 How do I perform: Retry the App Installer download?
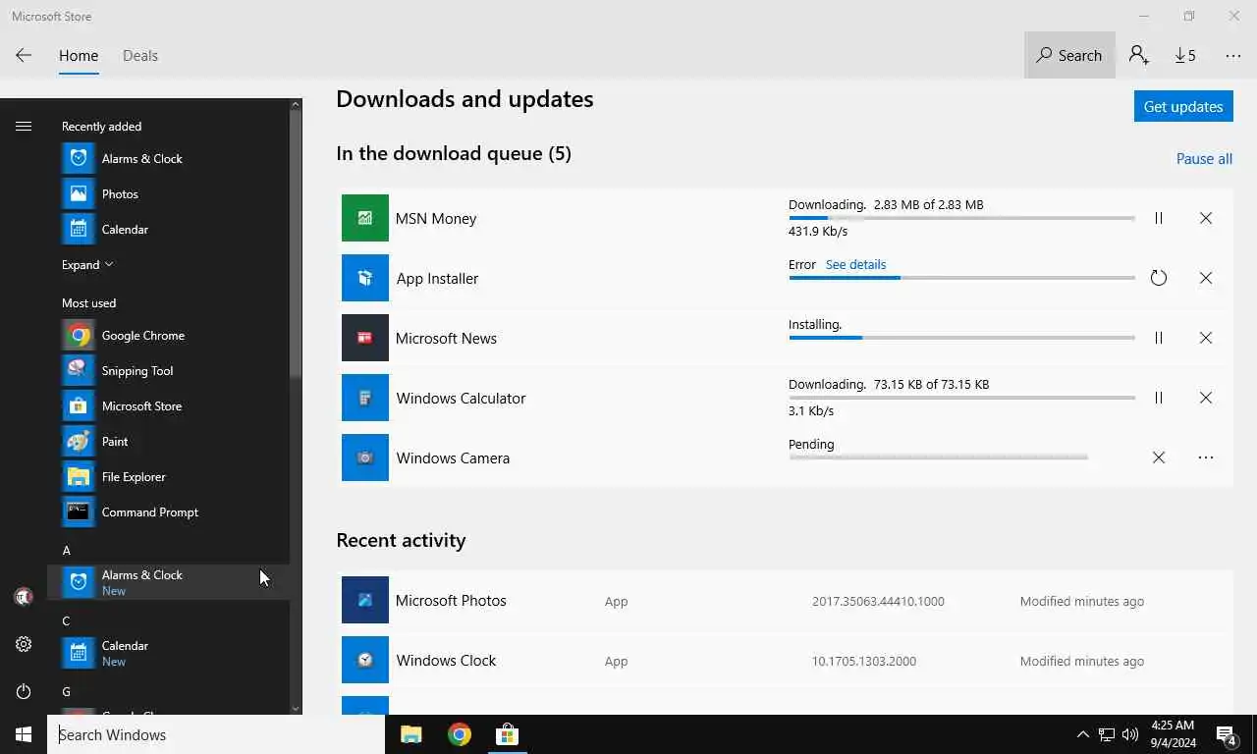1159,278
